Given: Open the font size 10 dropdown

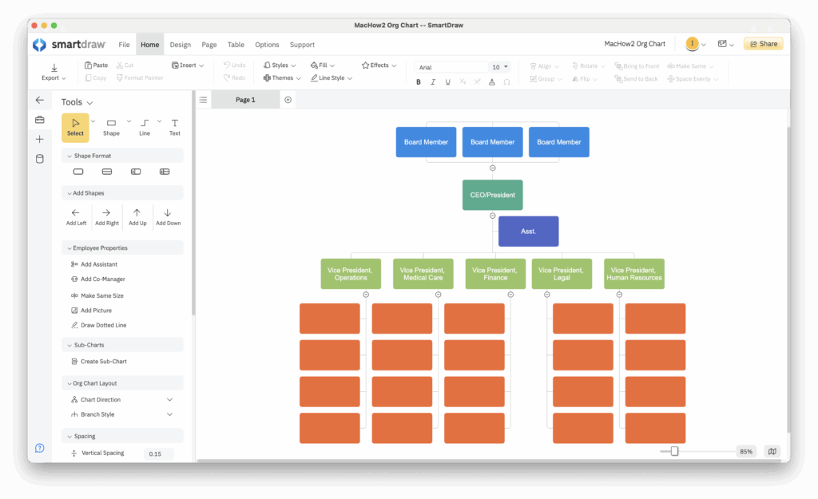Looking at the screenshot, I should [500, 67].
